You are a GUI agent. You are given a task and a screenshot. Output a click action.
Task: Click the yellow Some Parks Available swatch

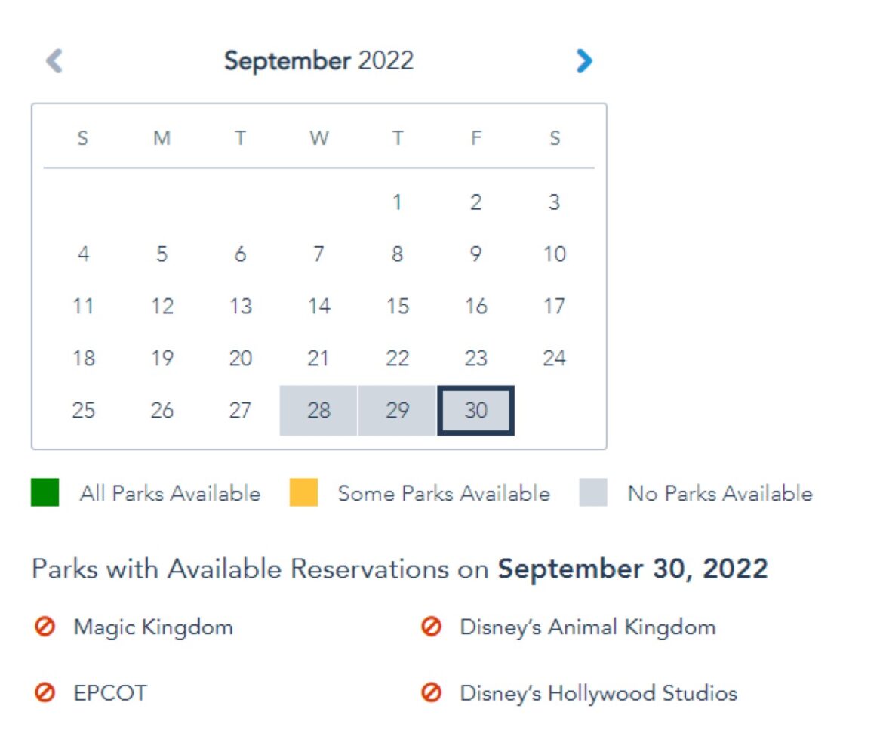pyautogui.click(x=303, y=493)
